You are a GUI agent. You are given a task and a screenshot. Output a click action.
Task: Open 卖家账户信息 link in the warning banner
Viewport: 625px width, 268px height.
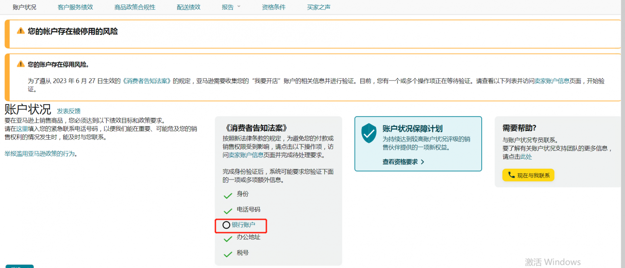552,81
